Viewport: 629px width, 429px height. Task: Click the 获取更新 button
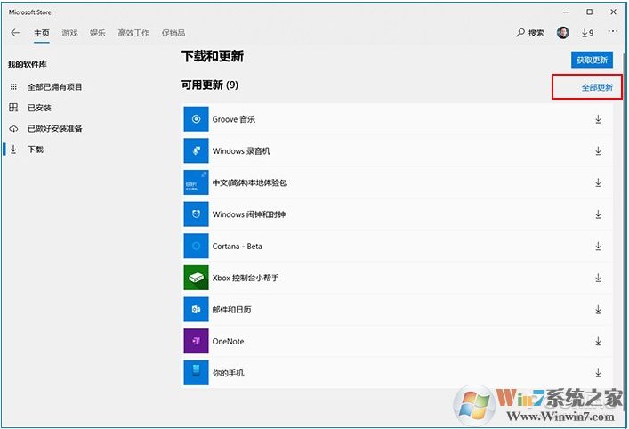[593, 60]
